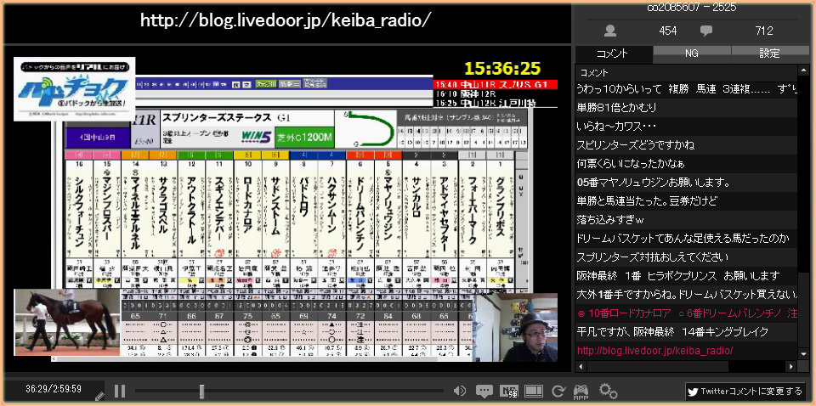Click the 16:10 阪神12R schedule row
816x406 pixels.
[x=495, y=94]
